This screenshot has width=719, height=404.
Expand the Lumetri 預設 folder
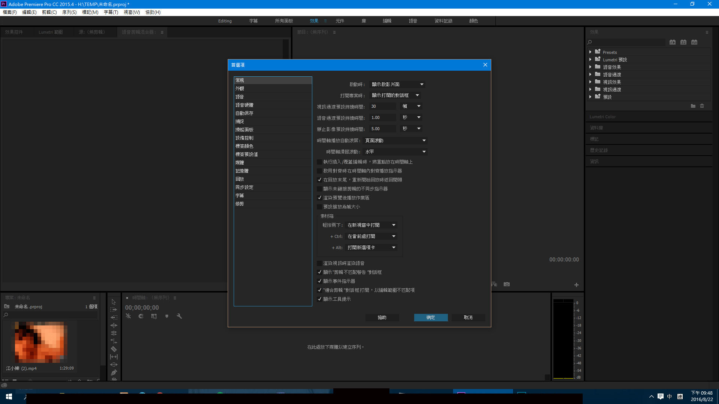point(590,59)
